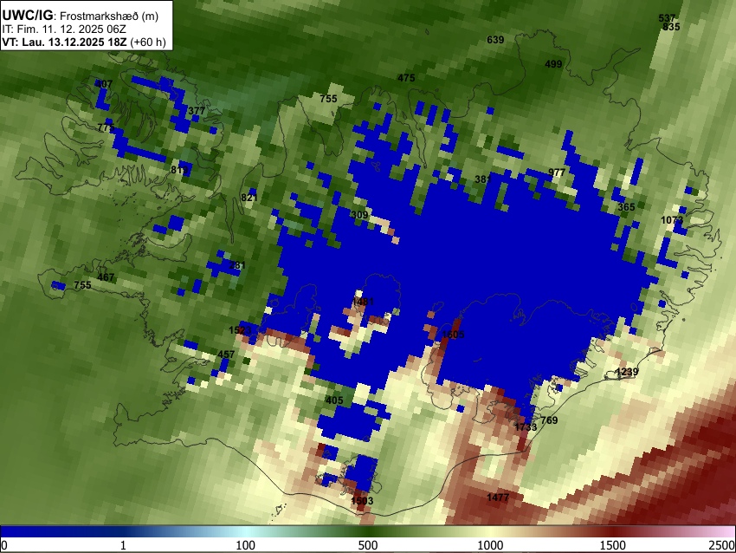Click the 365 value label
Viewport: 736px width, 553px height.
point(626,207)
